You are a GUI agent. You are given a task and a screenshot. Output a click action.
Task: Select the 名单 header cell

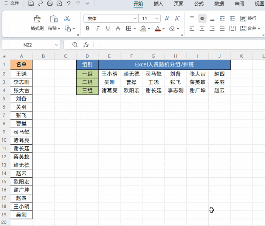coord(21,64)
